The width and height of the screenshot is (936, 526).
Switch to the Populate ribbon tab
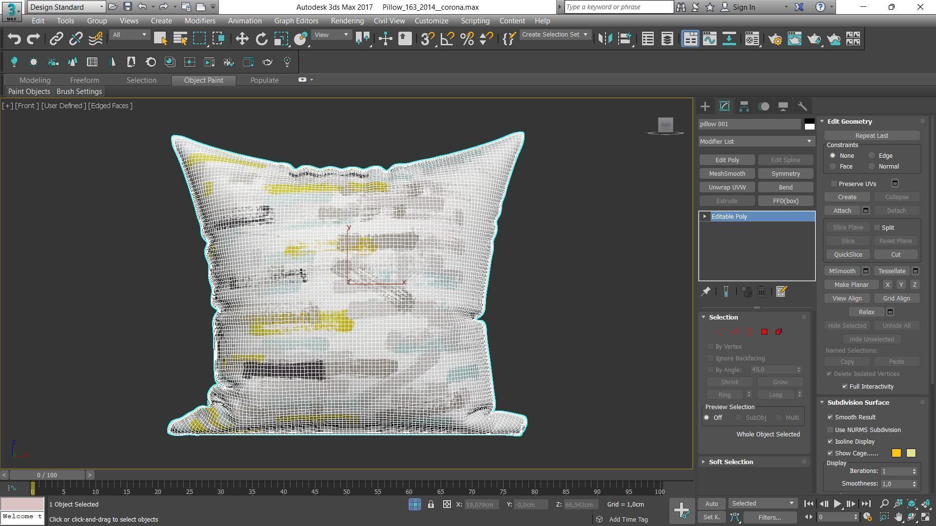tap(265, 80)
